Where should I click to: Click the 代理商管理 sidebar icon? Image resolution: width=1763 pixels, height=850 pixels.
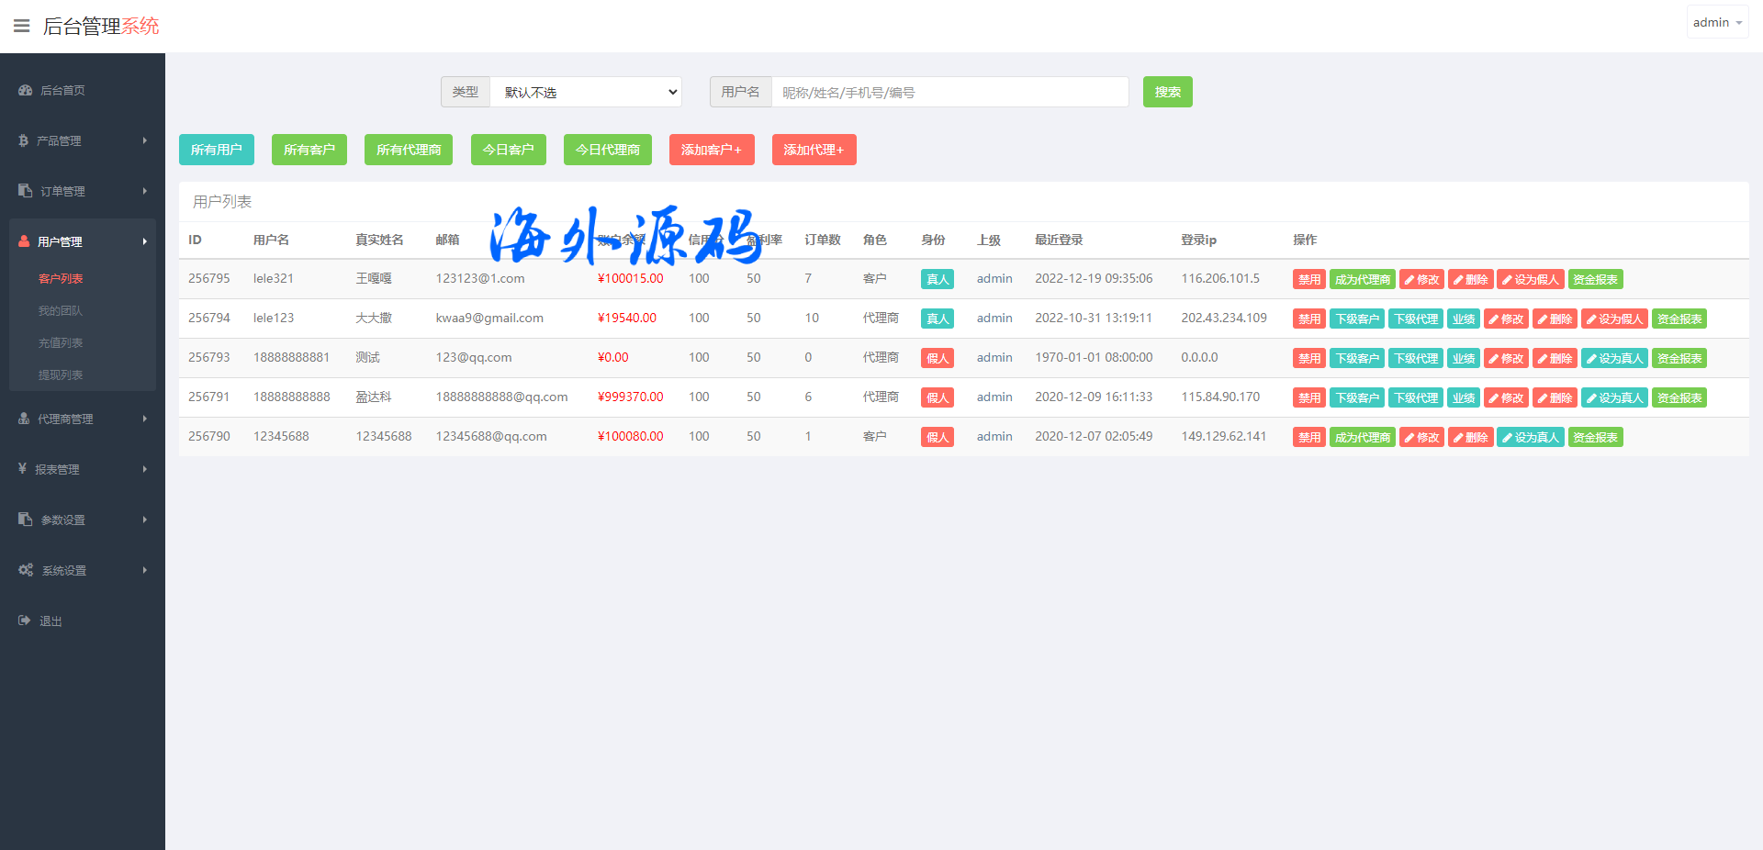point(25,419)
